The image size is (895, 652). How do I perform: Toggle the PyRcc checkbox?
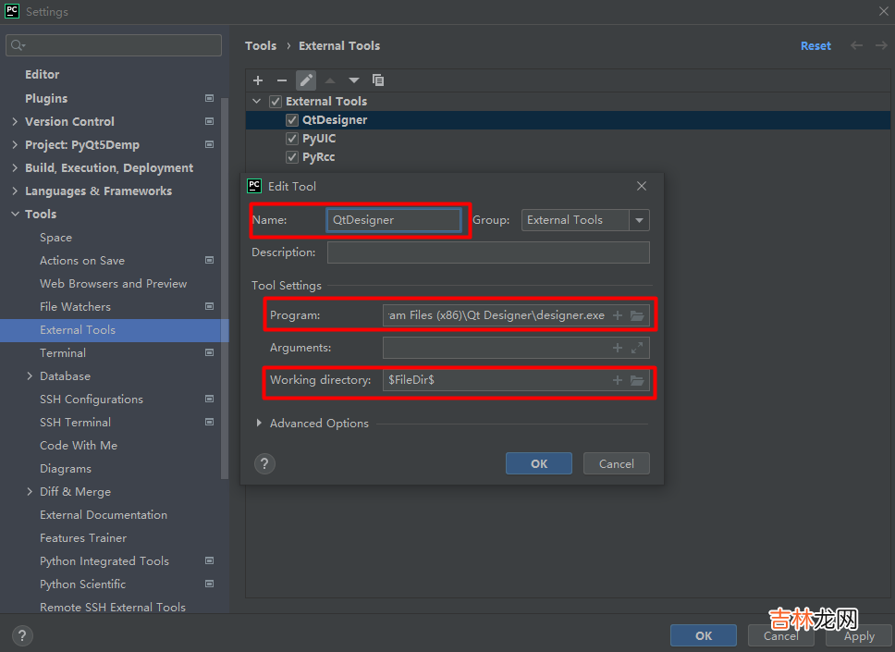293,157
